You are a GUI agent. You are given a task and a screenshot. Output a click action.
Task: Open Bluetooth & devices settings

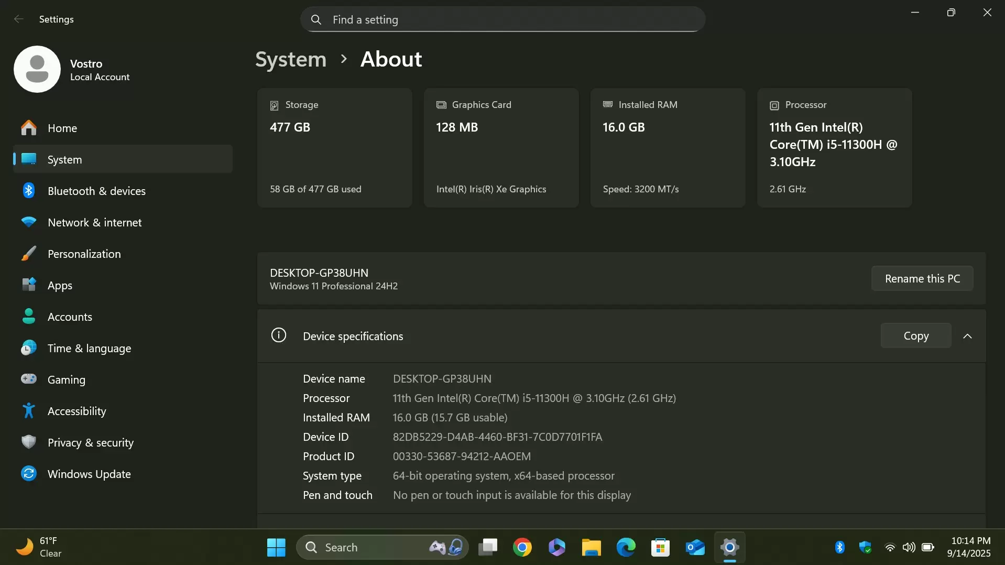click(x=96, y=191)
